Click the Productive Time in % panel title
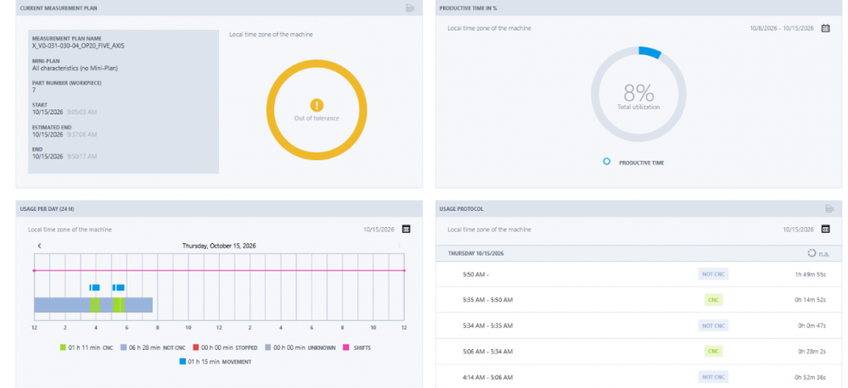Screen dimensions: 848x388 469,8
